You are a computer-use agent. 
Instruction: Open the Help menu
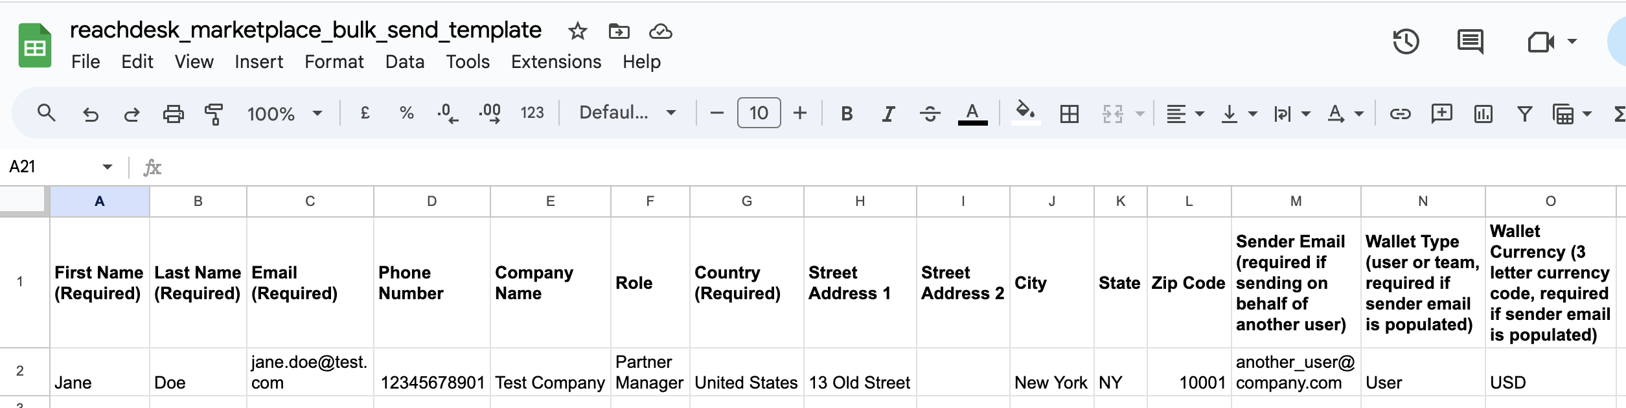click(641, 62)
